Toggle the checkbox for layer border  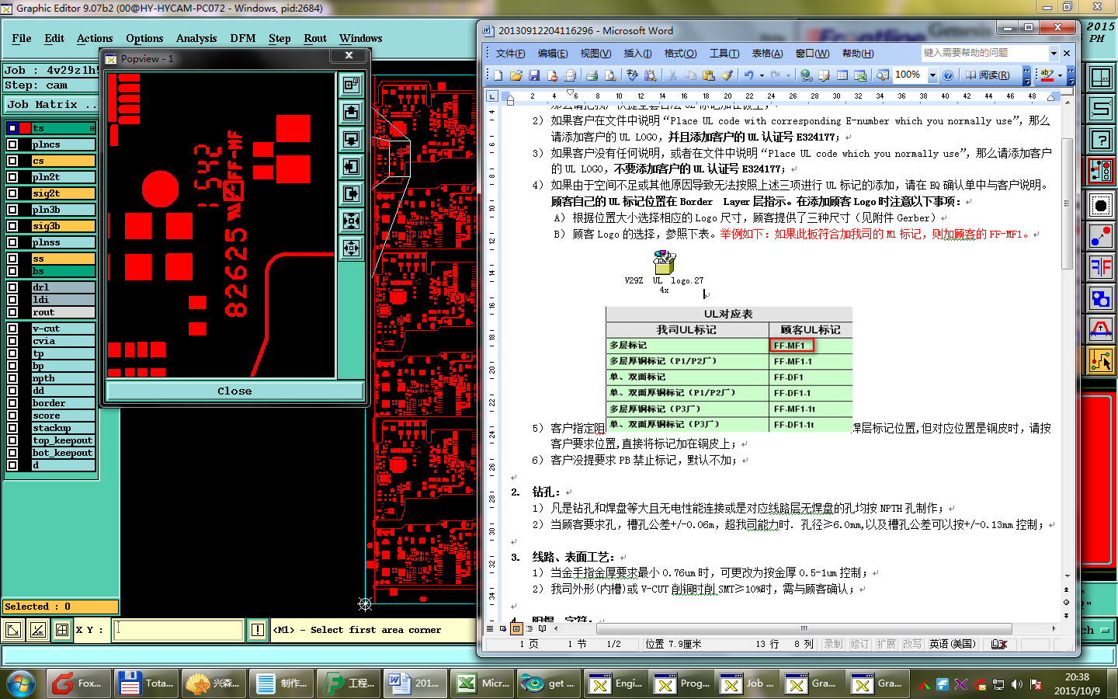pyautogui.click(x=12, y=403)
